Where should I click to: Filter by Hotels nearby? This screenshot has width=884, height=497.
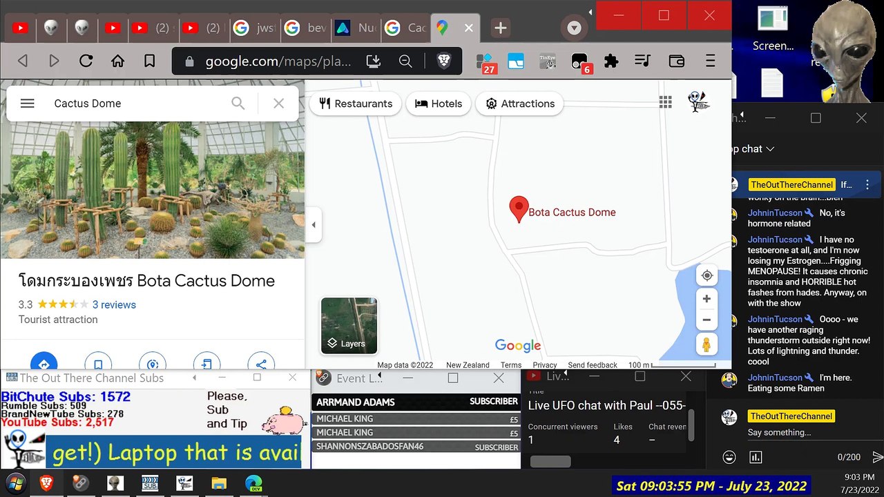coord(439,104)
